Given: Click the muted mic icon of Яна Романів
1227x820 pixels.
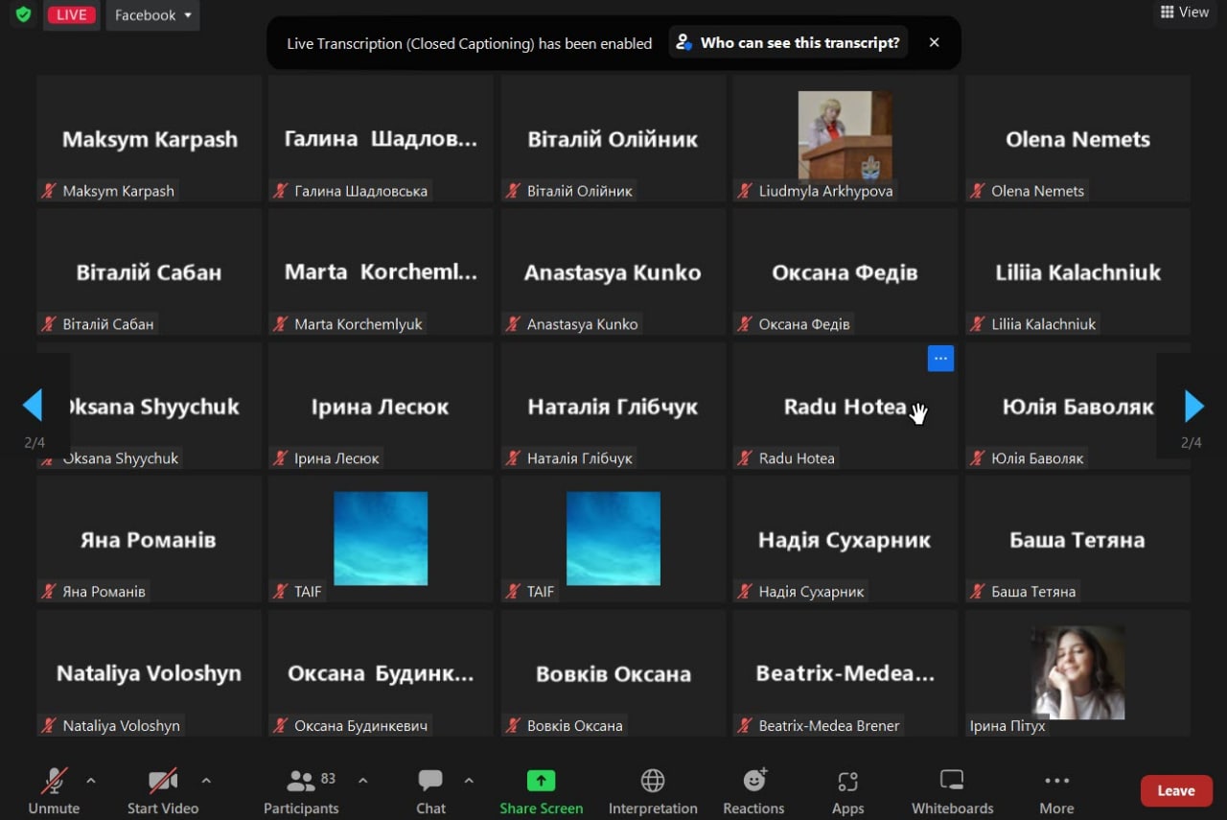Looking at the screenshot, I should tap(49, 592).
